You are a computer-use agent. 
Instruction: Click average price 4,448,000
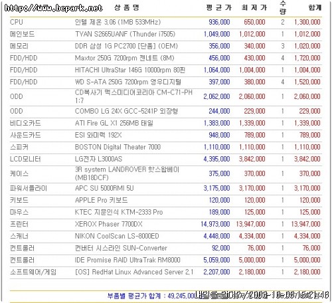click(x=216, y=236)
